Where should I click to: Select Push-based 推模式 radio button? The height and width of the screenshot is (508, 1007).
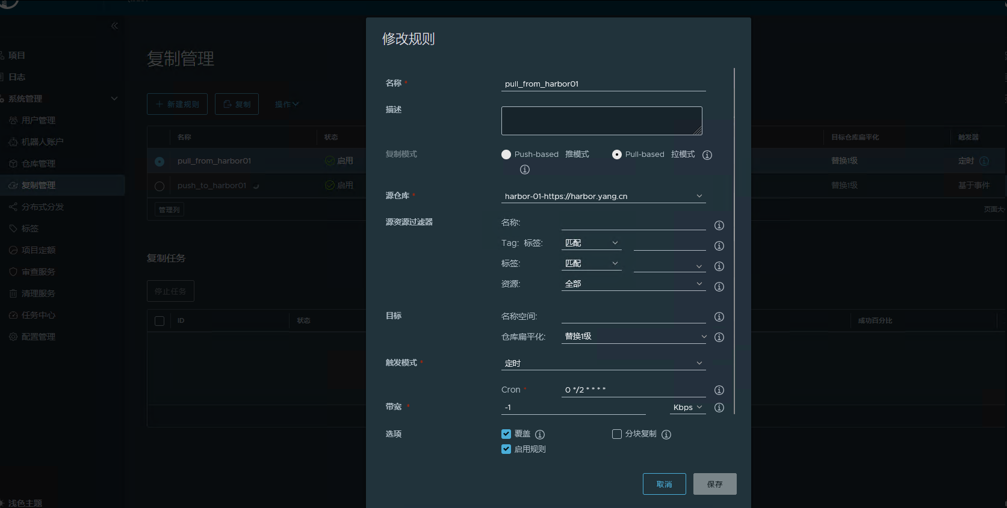[x=506, y=155]
